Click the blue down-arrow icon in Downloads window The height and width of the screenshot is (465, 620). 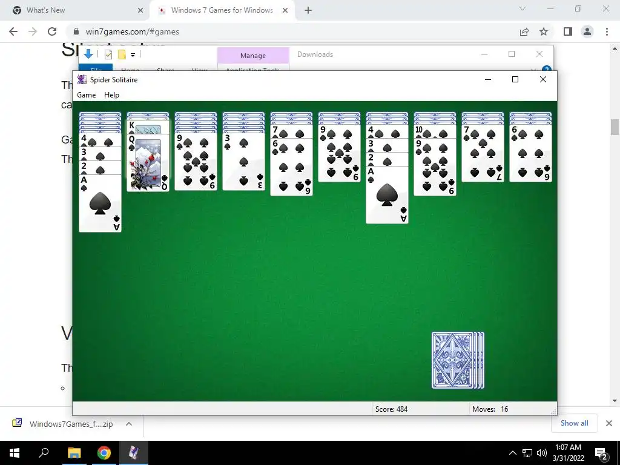click(x=88, y=54)
